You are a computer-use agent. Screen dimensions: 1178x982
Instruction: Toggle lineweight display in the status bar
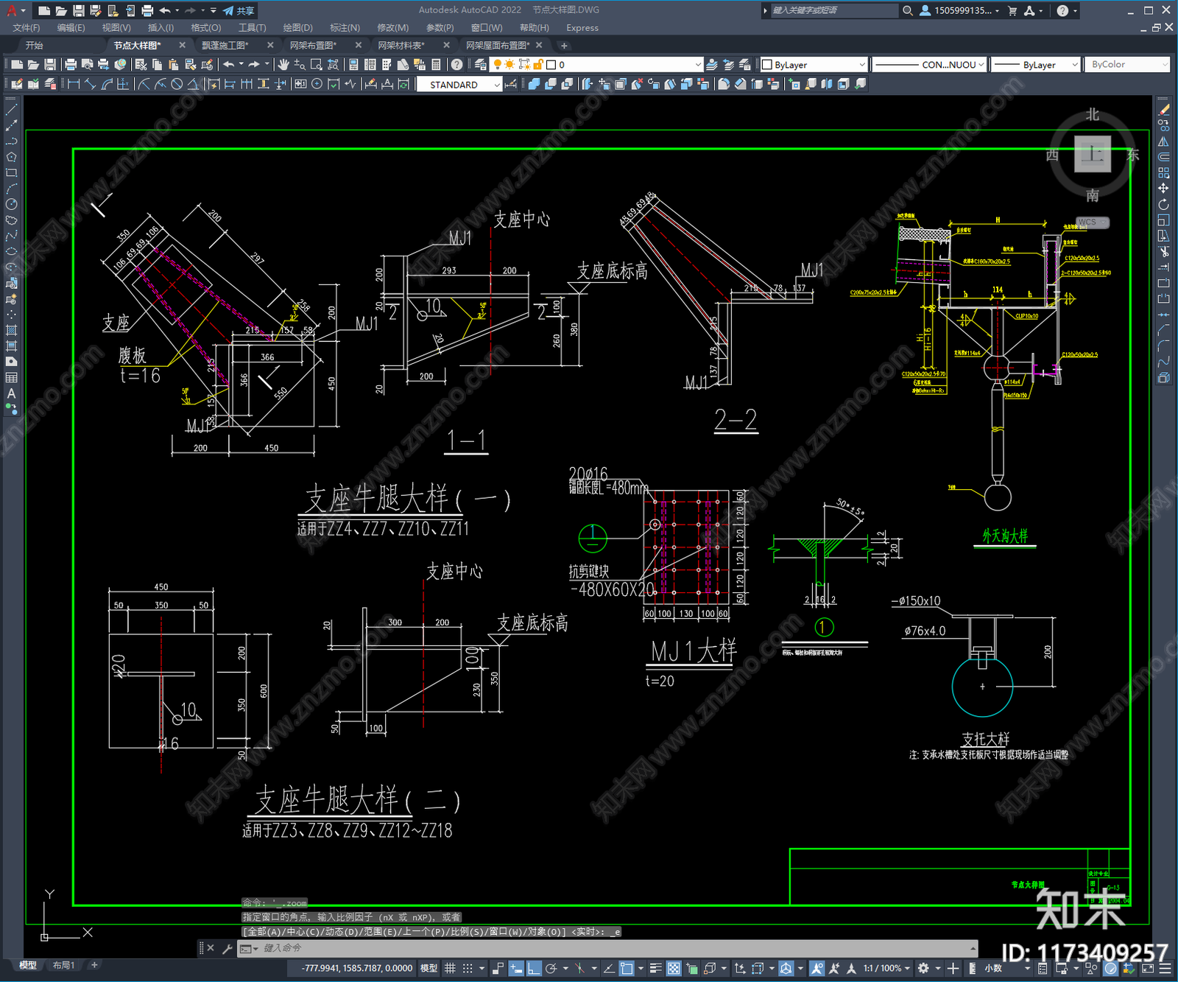(655, 968)
